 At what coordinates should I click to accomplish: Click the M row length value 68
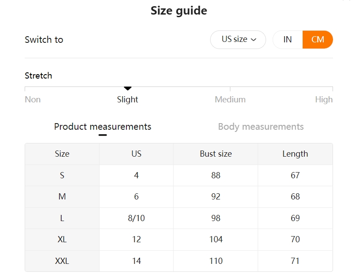click(x=295, y=196)
